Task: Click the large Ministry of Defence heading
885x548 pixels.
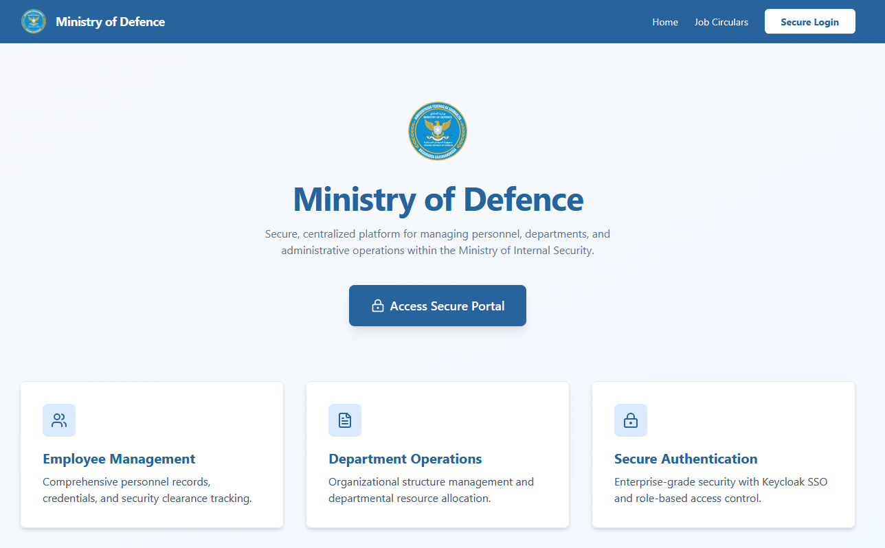Action: [438, 199]
